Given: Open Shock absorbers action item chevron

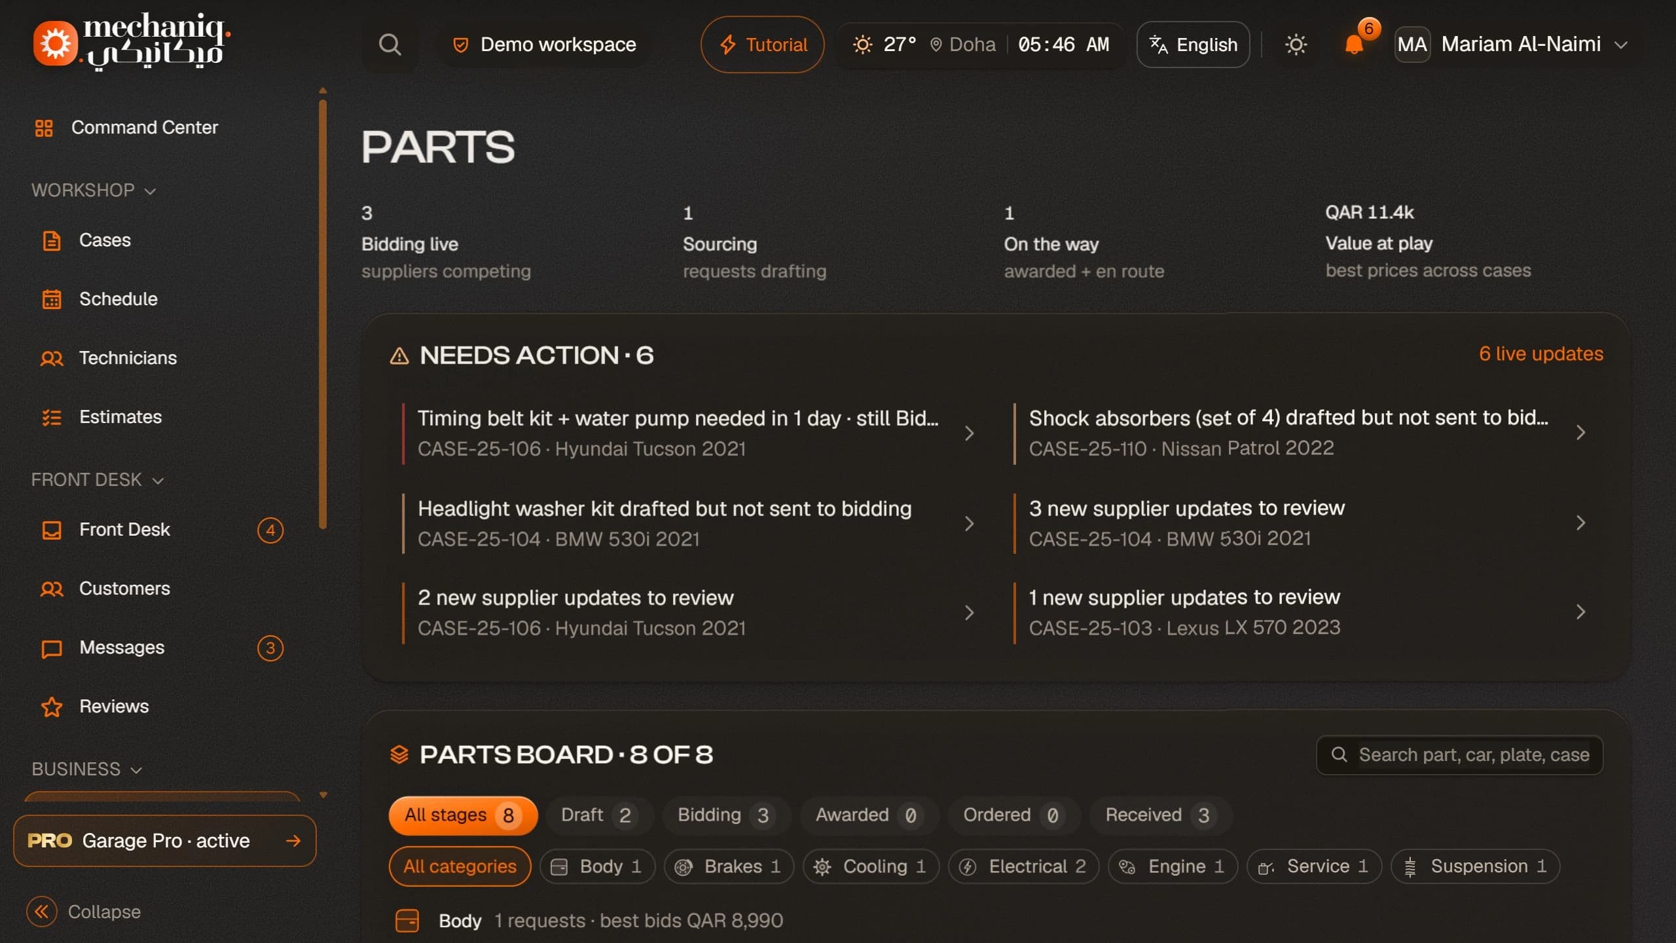Looking at the screenshot, I should [x=1580, y=433].
